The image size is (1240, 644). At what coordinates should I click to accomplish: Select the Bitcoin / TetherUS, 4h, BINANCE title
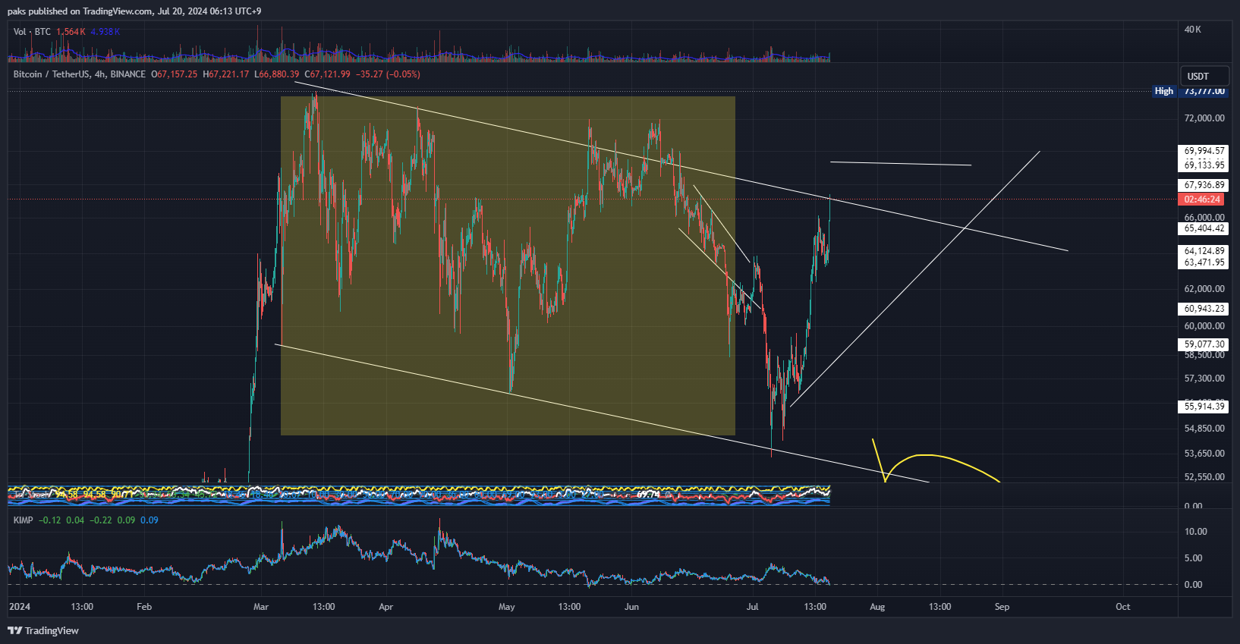[79, 74]
